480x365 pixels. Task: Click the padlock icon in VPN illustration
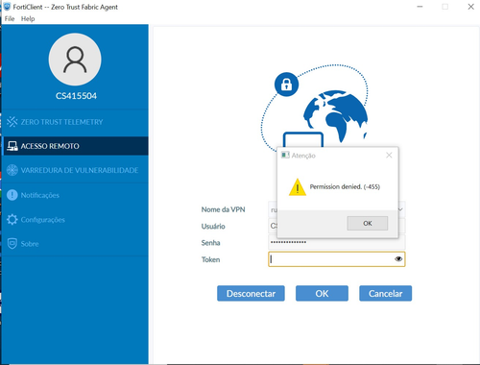(286, 85)
